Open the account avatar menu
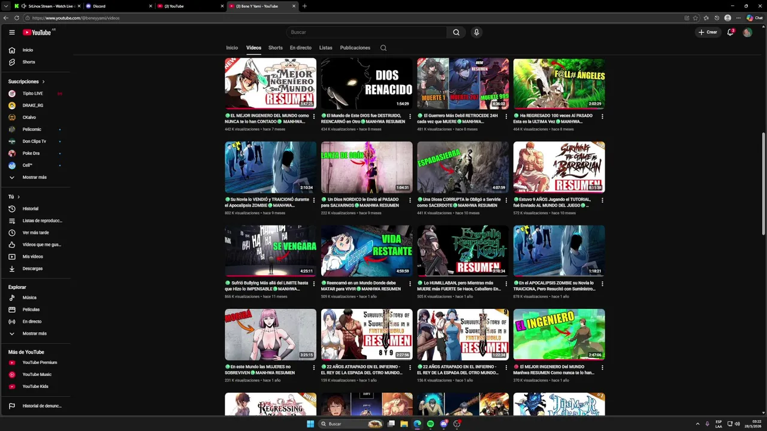 tap(747, 32)
